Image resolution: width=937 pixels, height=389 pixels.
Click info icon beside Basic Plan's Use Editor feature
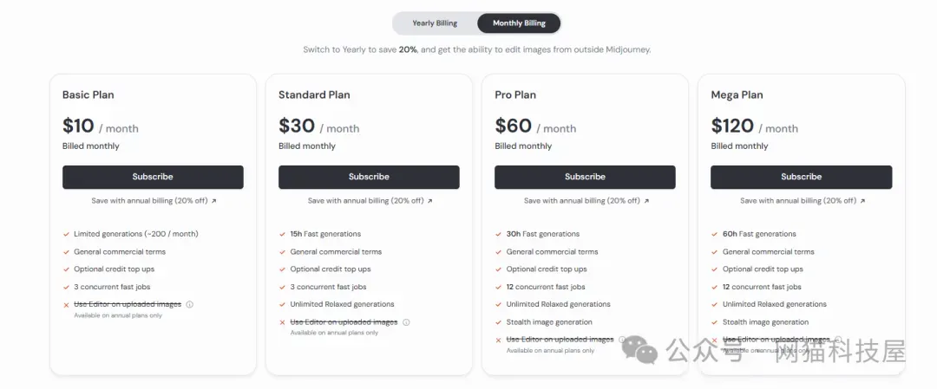click(x=190, y=304)
